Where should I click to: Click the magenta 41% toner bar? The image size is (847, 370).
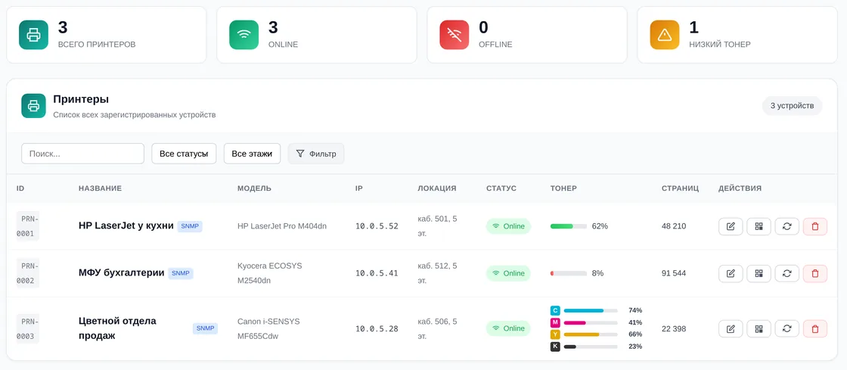pyautogui.click(x=591, y=322)
